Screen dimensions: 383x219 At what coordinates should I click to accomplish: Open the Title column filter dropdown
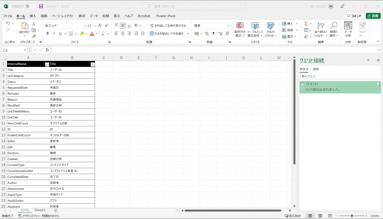(x=92, y=64)
